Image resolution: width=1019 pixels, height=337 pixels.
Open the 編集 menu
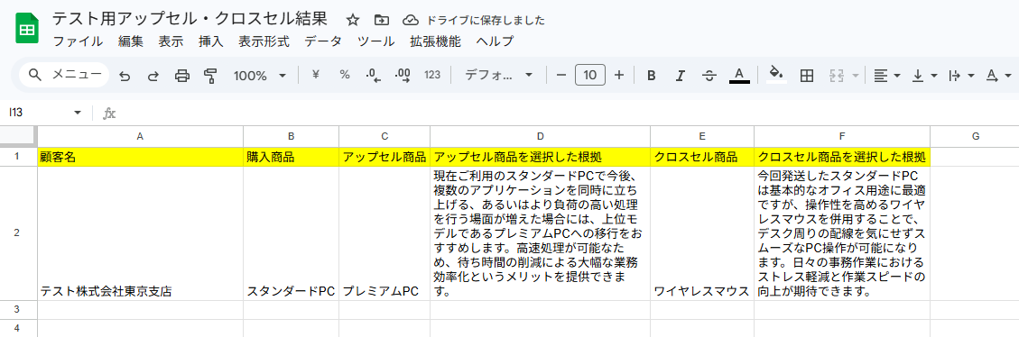pos(131,41)
